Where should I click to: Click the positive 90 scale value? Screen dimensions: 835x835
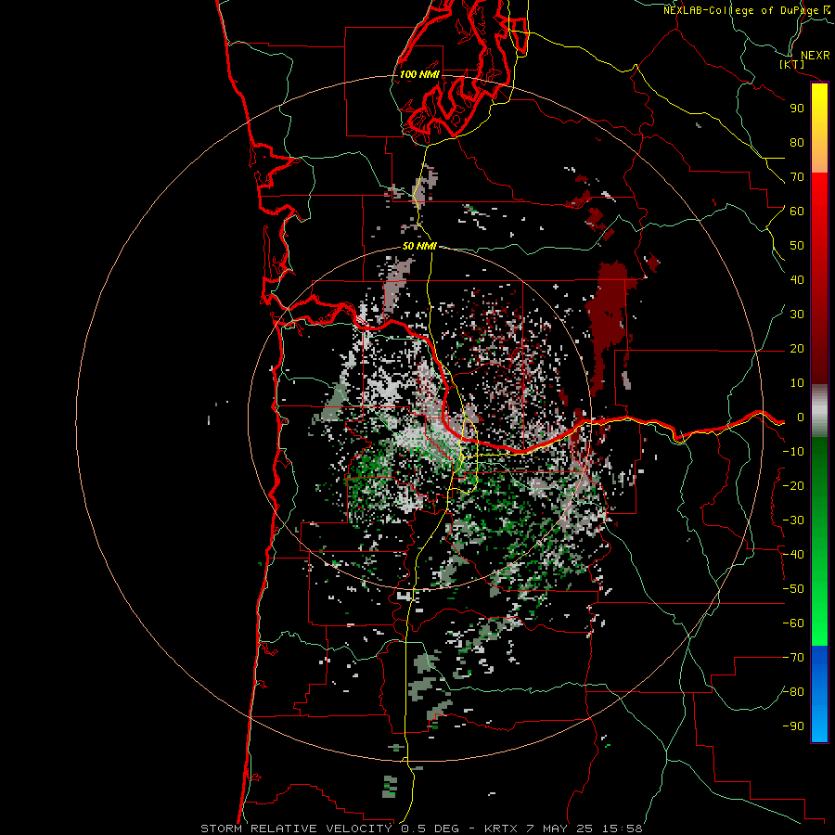click(797, 109)
